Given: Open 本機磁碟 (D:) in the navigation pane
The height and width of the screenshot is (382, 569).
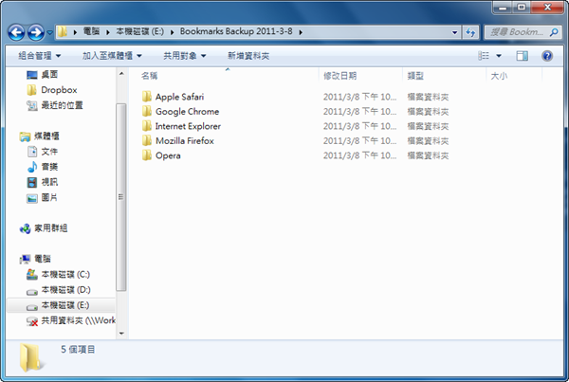Looking at the screenshot, I should pos(65,290).
